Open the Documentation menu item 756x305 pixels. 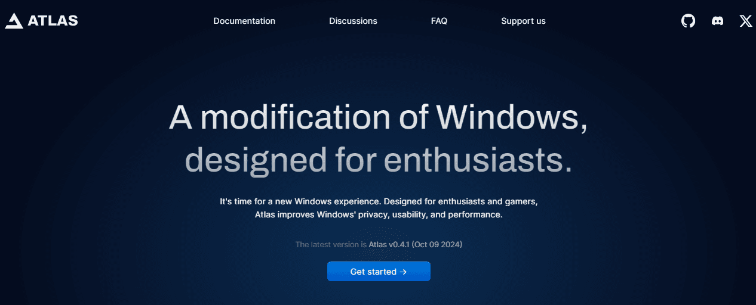click(x=244, y=21)
